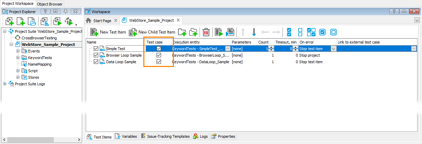Click the New Test Item button
Image resolution: width=422 pixels, height=144 pixels.
(108, 32)
